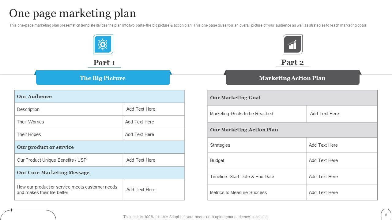Click Add Text Here beside Description
Viewport: 392px width, 220px height.
[x=141, y=109]
